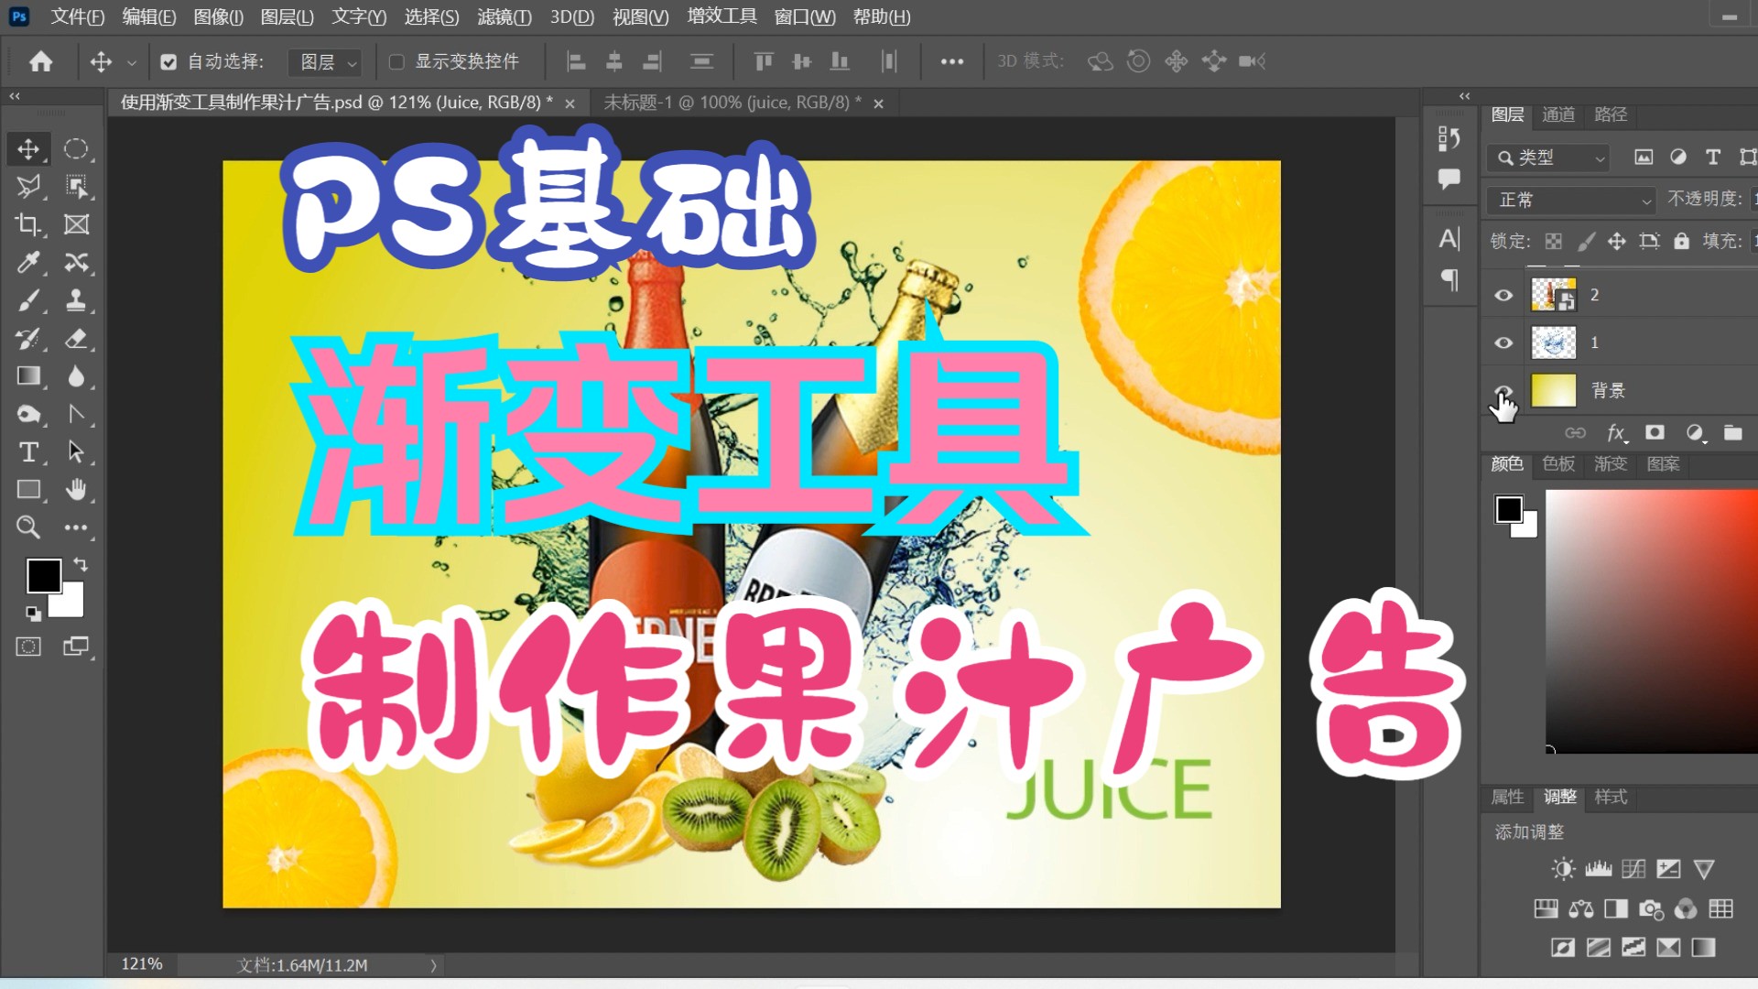The image size is (1758, 989).
Task: Add a layer style via fx
Action: point(1616,432)
